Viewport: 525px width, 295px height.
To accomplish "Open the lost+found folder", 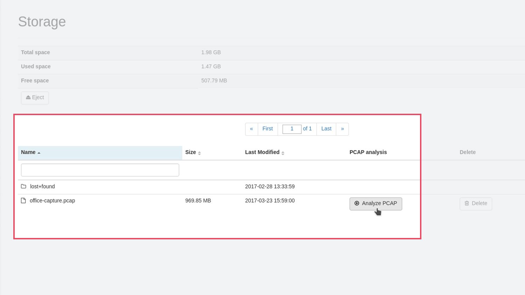I will [x=42, y=186].
